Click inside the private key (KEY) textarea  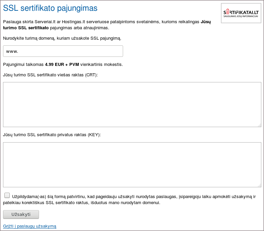click(x=132, y=164)
